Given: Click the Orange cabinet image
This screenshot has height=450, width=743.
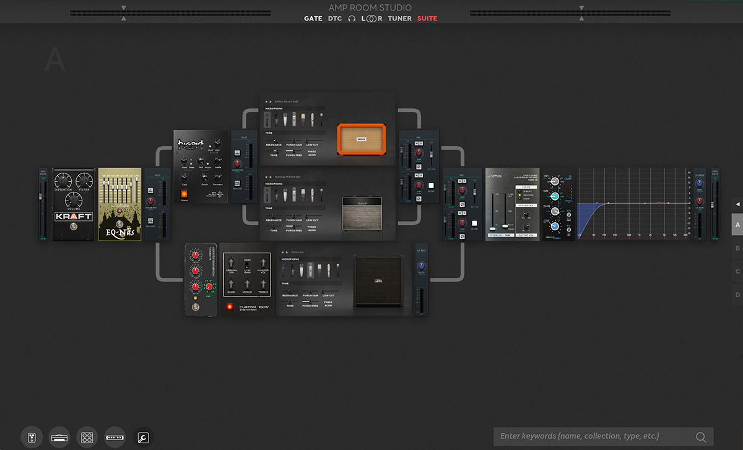Looking at the screenshot, I should (362, 140).
